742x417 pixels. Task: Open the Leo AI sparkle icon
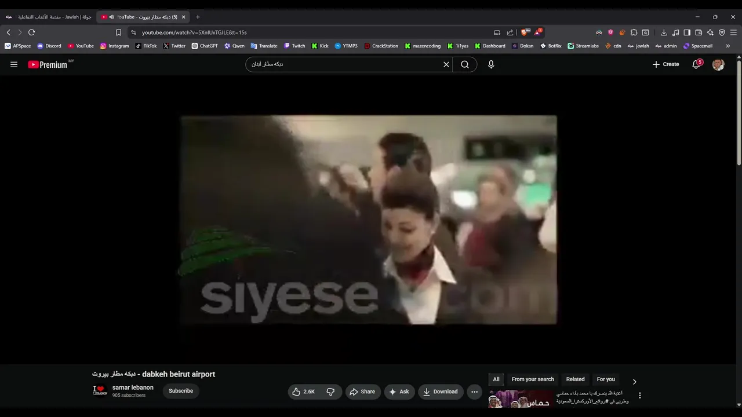click(710, 32)
